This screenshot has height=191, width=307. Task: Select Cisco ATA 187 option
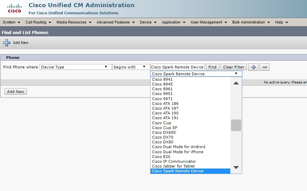point(190,108)
